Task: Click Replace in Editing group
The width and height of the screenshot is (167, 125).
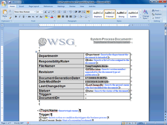Action: [x=157, y=14]
